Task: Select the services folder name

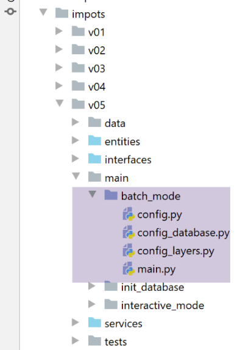Action: pyautogui.click(x=124, y=324)
